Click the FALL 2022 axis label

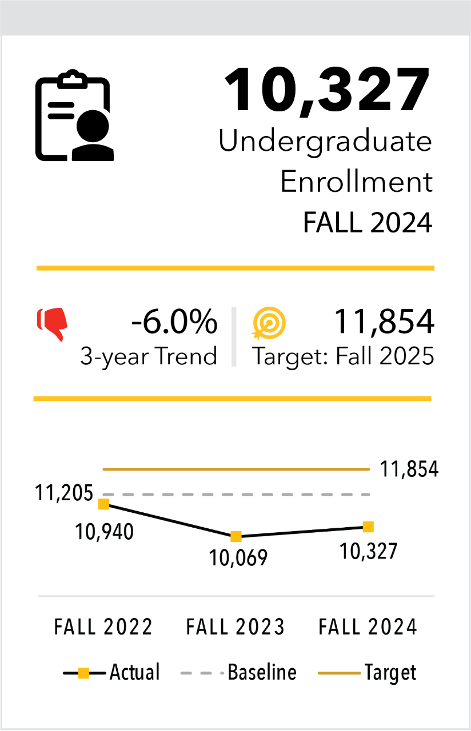103,627
